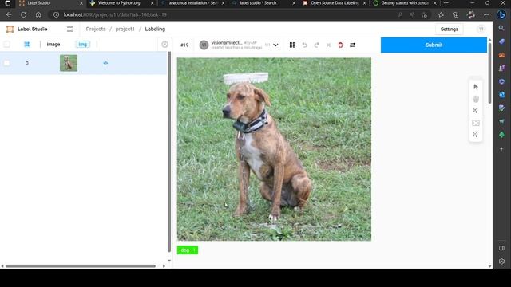Click the task list horizontal scrollbar
Viewport: 511px width, 287px height.
point(81,265)
